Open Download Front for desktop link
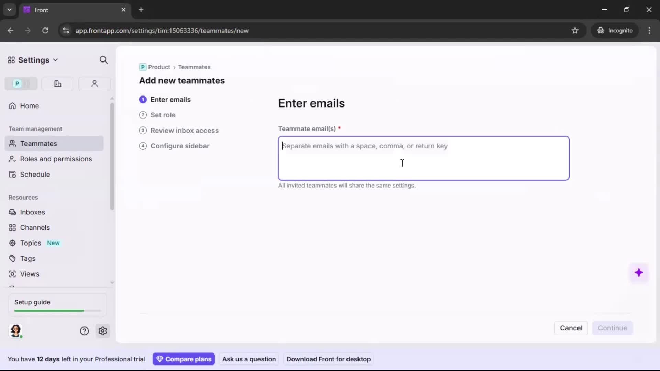The width and height of the screenshot is (660, 371). tap(328, 359)
